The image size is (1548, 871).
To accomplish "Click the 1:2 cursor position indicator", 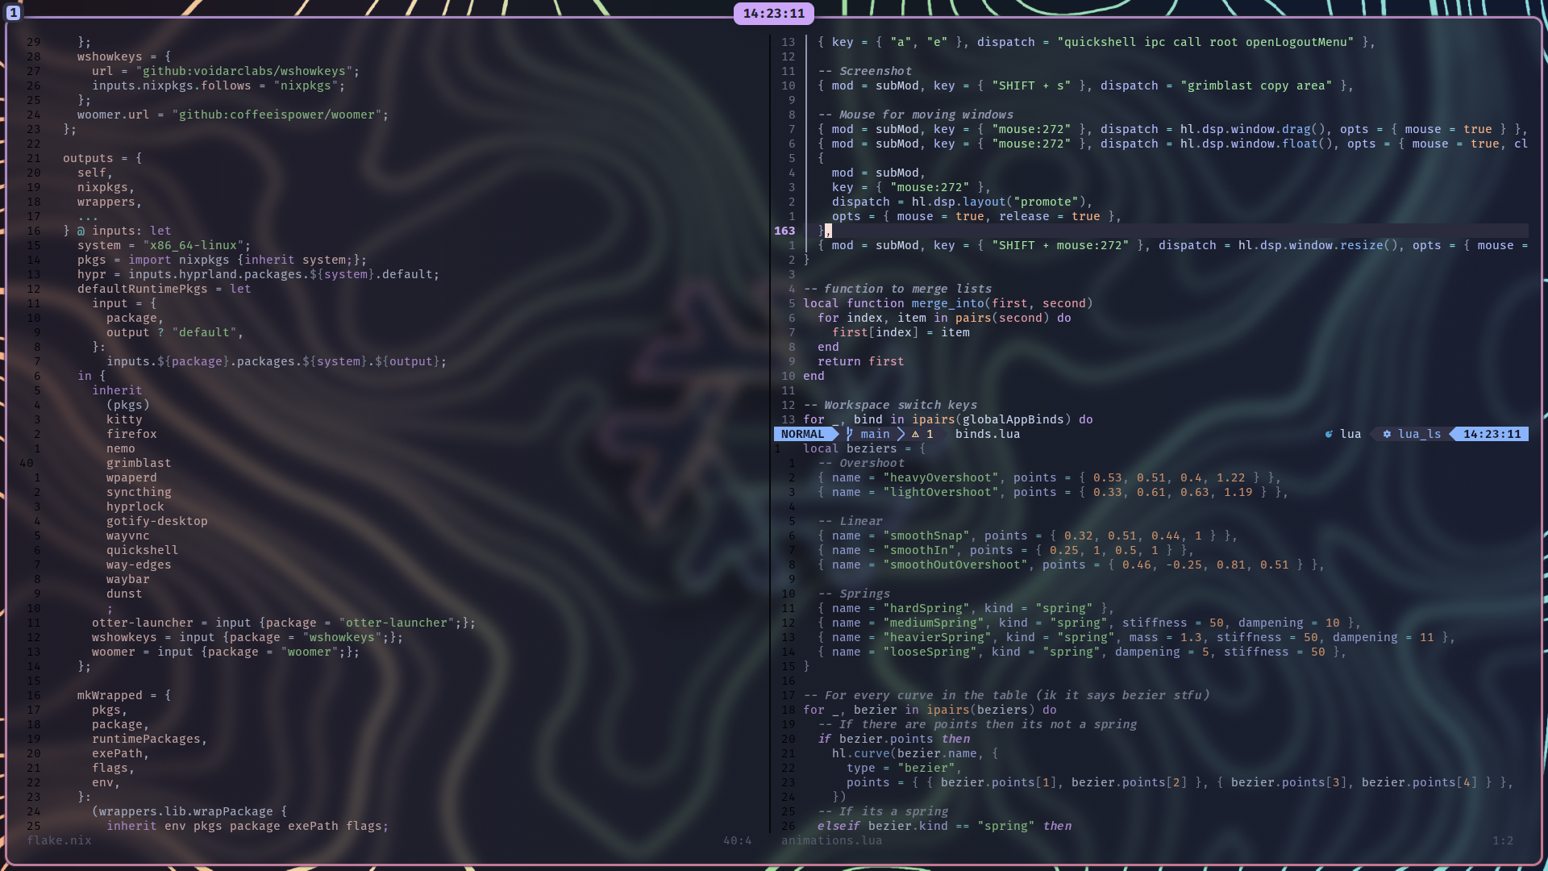I will [1502, 840].
